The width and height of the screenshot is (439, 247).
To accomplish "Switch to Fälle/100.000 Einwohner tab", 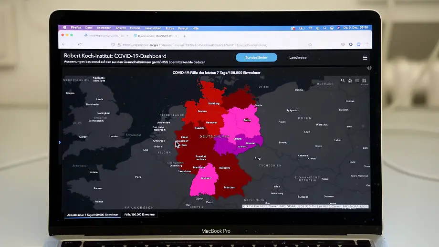I will click(x=140, y=215).
